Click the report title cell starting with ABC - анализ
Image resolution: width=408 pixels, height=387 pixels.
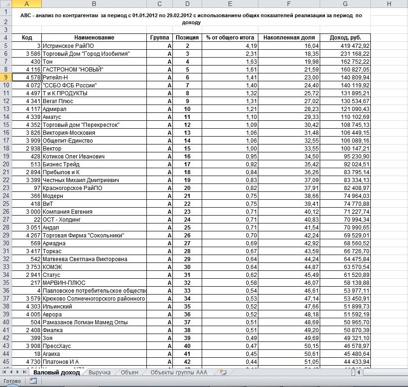point(191,19)
